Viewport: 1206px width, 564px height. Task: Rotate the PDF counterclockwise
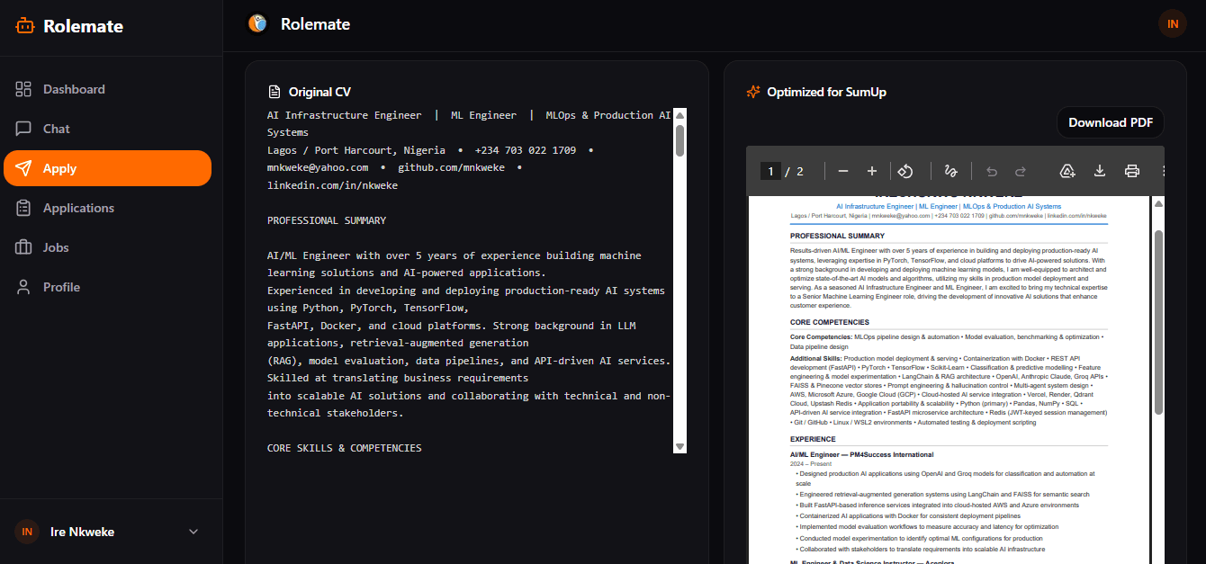point(906,171)
